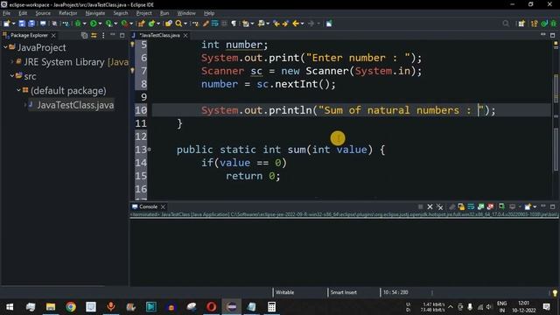This screenshot has height=315, width=560.
Task: Click the Save toolbar icon
Action: tap(22, 24)
